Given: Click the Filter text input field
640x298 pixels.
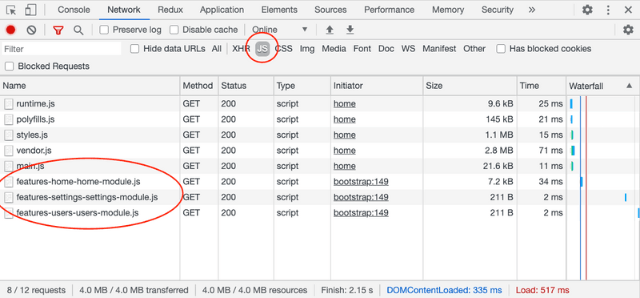Looking at the screenshot, I should click(x=62, y=49).
